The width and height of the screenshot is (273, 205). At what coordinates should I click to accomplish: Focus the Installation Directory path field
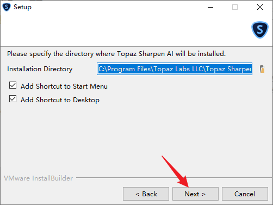(x=175, y=69)
